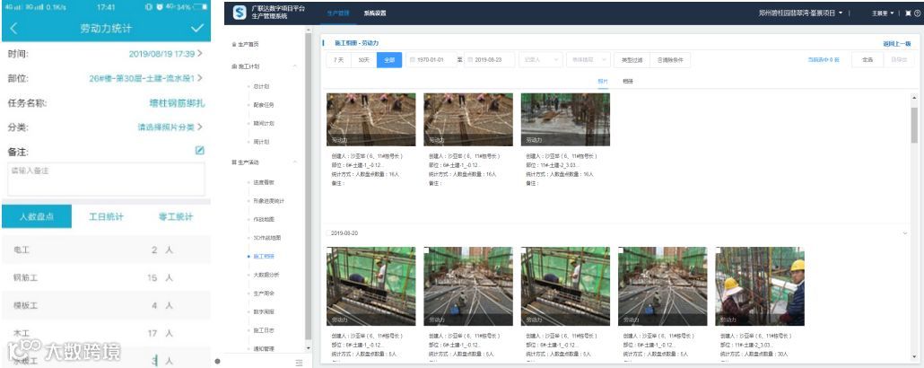Click the 类型过滤 button
The image size is (924, 368).
631,60
